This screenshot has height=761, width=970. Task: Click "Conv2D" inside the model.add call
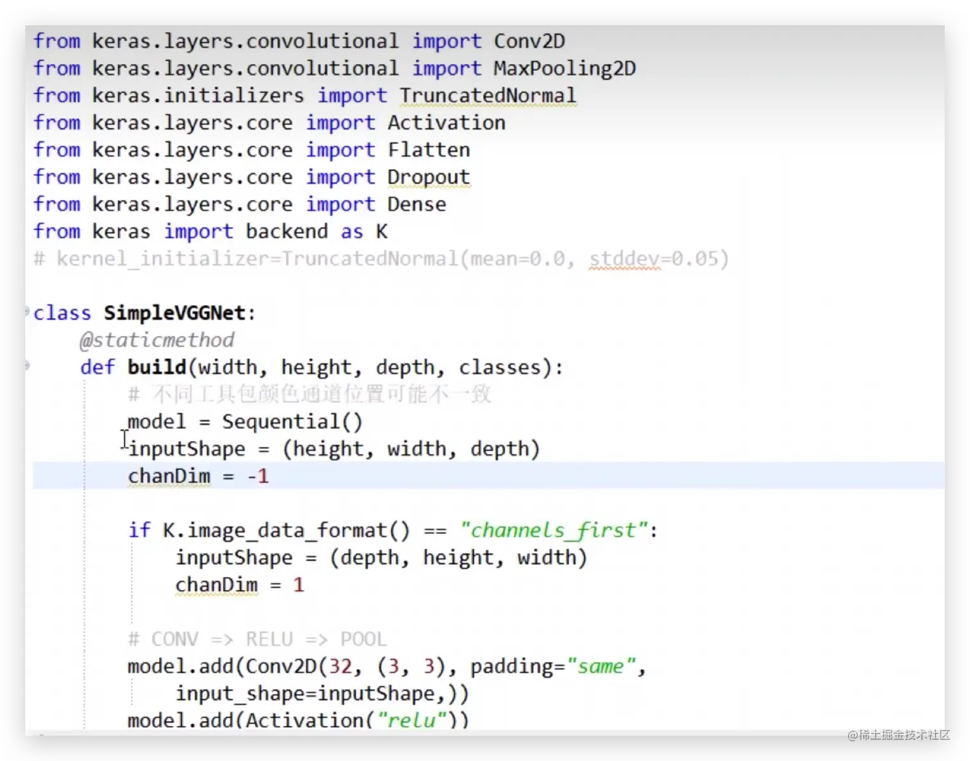point(281,667)
